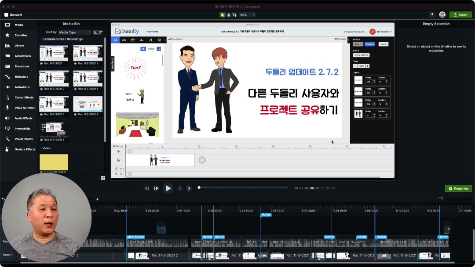
Task: Open the Sort by Media Type dropdown
Action: click(x=75, y=32)
